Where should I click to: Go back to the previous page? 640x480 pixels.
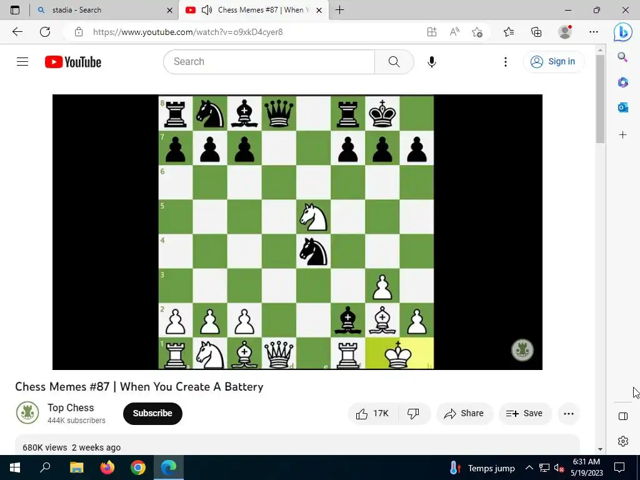tap(17, 32)
